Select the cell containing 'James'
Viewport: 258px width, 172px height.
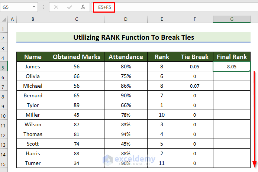click(33, 66)
